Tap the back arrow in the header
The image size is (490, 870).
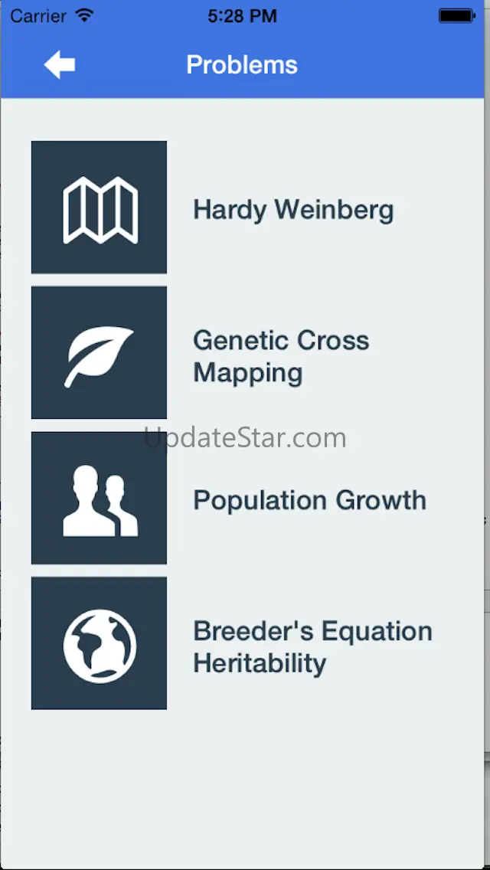[x=60, y=65]
